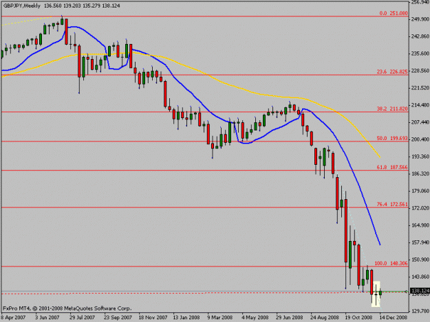Click the 3 Jun 2007 date label

point(47,318)
